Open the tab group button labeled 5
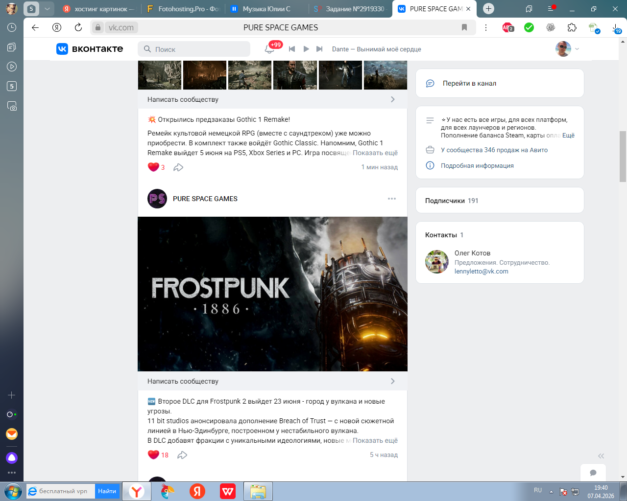The width and height of the screenshot is (627, 501). pyautogui.click(x=31, y=9)
